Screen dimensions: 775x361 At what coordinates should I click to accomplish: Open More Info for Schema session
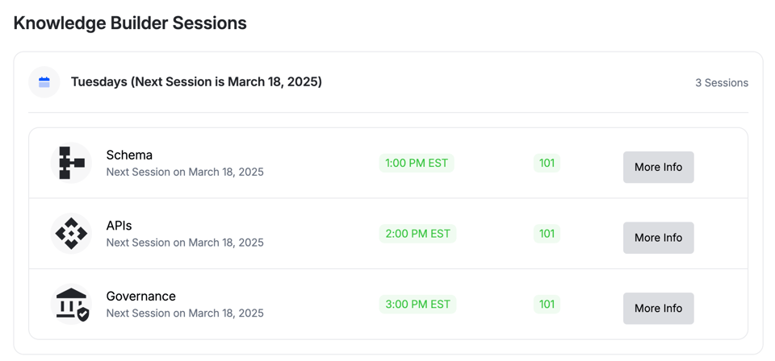pos(658,167)
